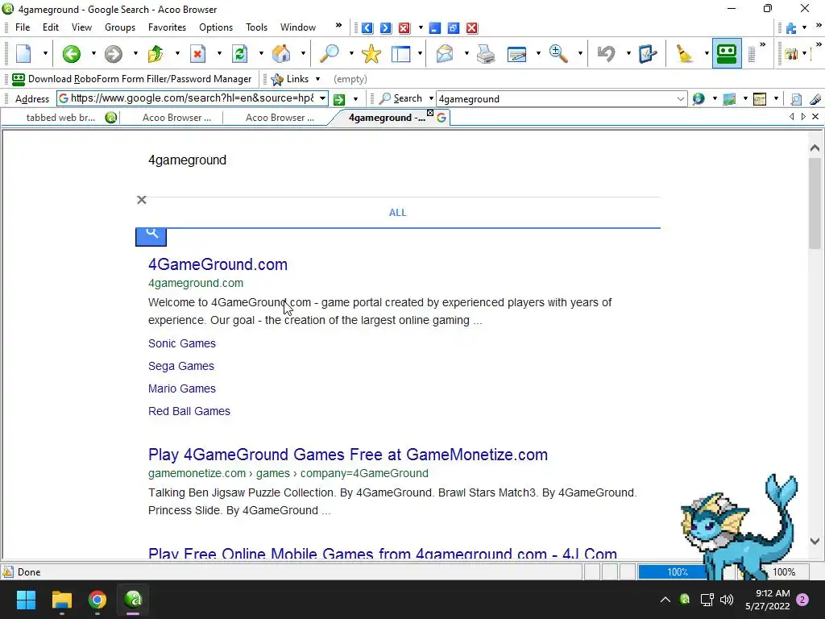The image size is (825, 619).
Task: Open the search box history dropdown
Action: pos(680,99)
